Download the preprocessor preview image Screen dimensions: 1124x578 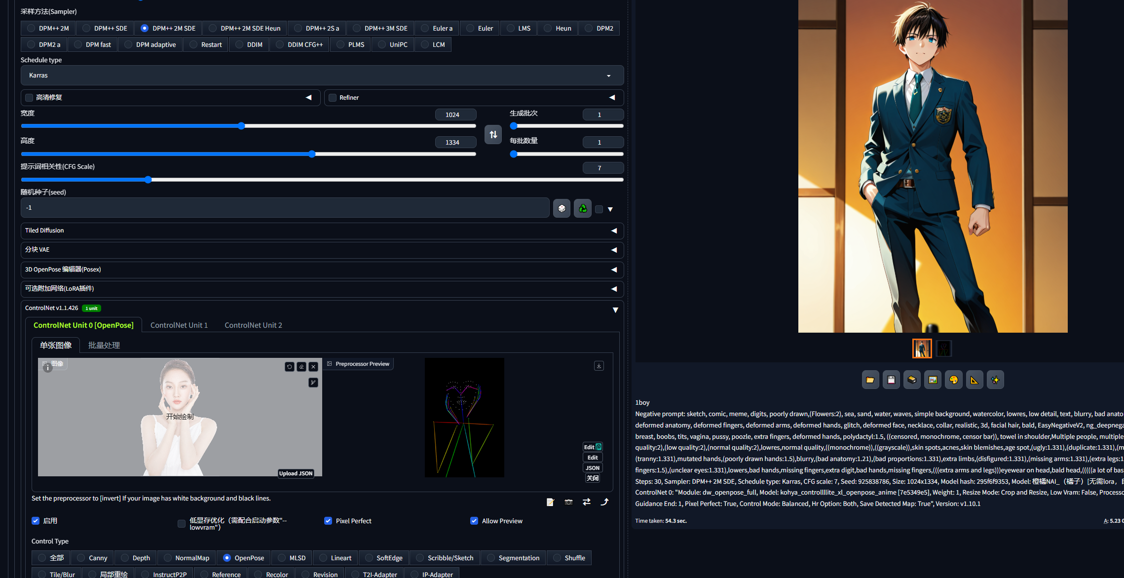click(x=599, y=366)
